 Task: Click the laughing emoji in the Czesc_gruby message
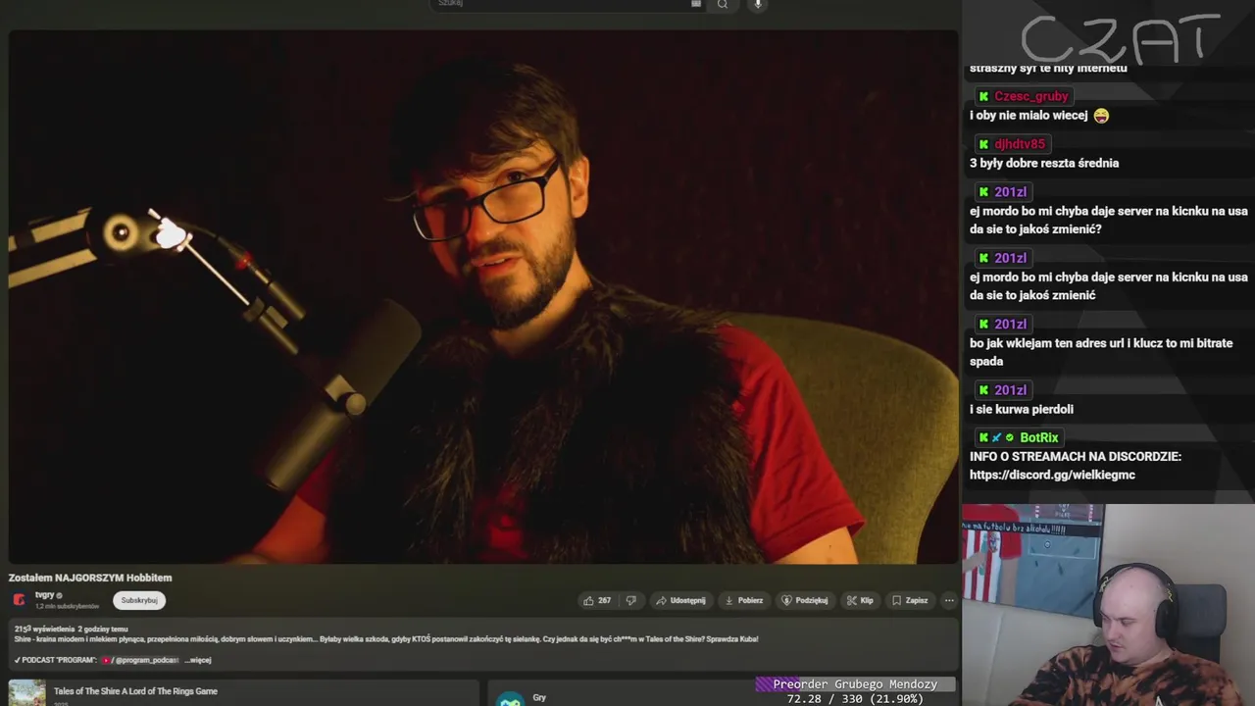pos(1101,116)
